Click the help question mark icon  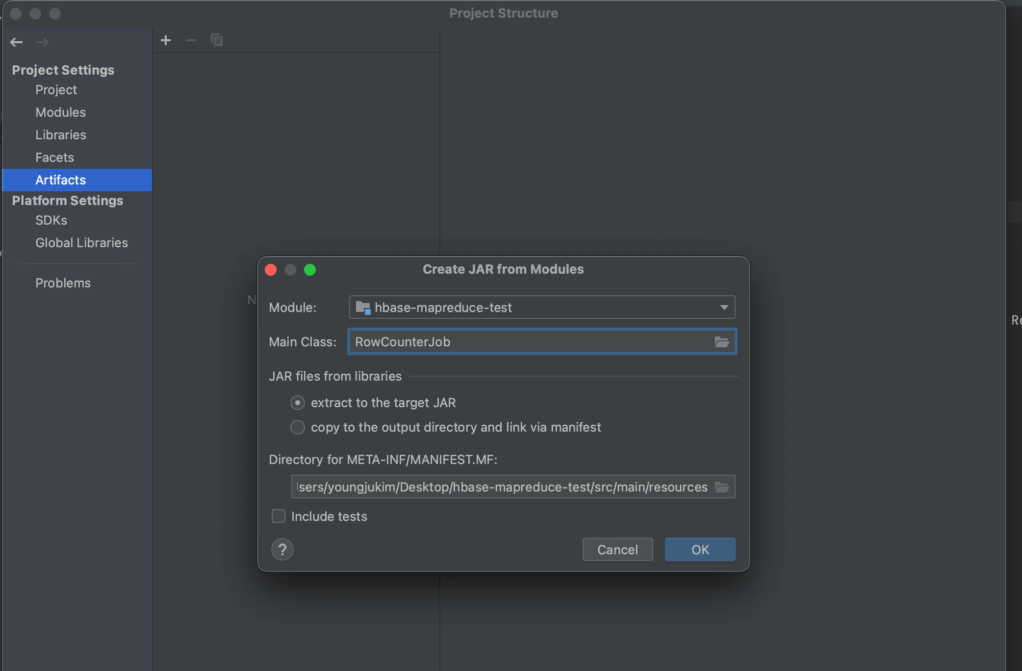pos(283,549)
